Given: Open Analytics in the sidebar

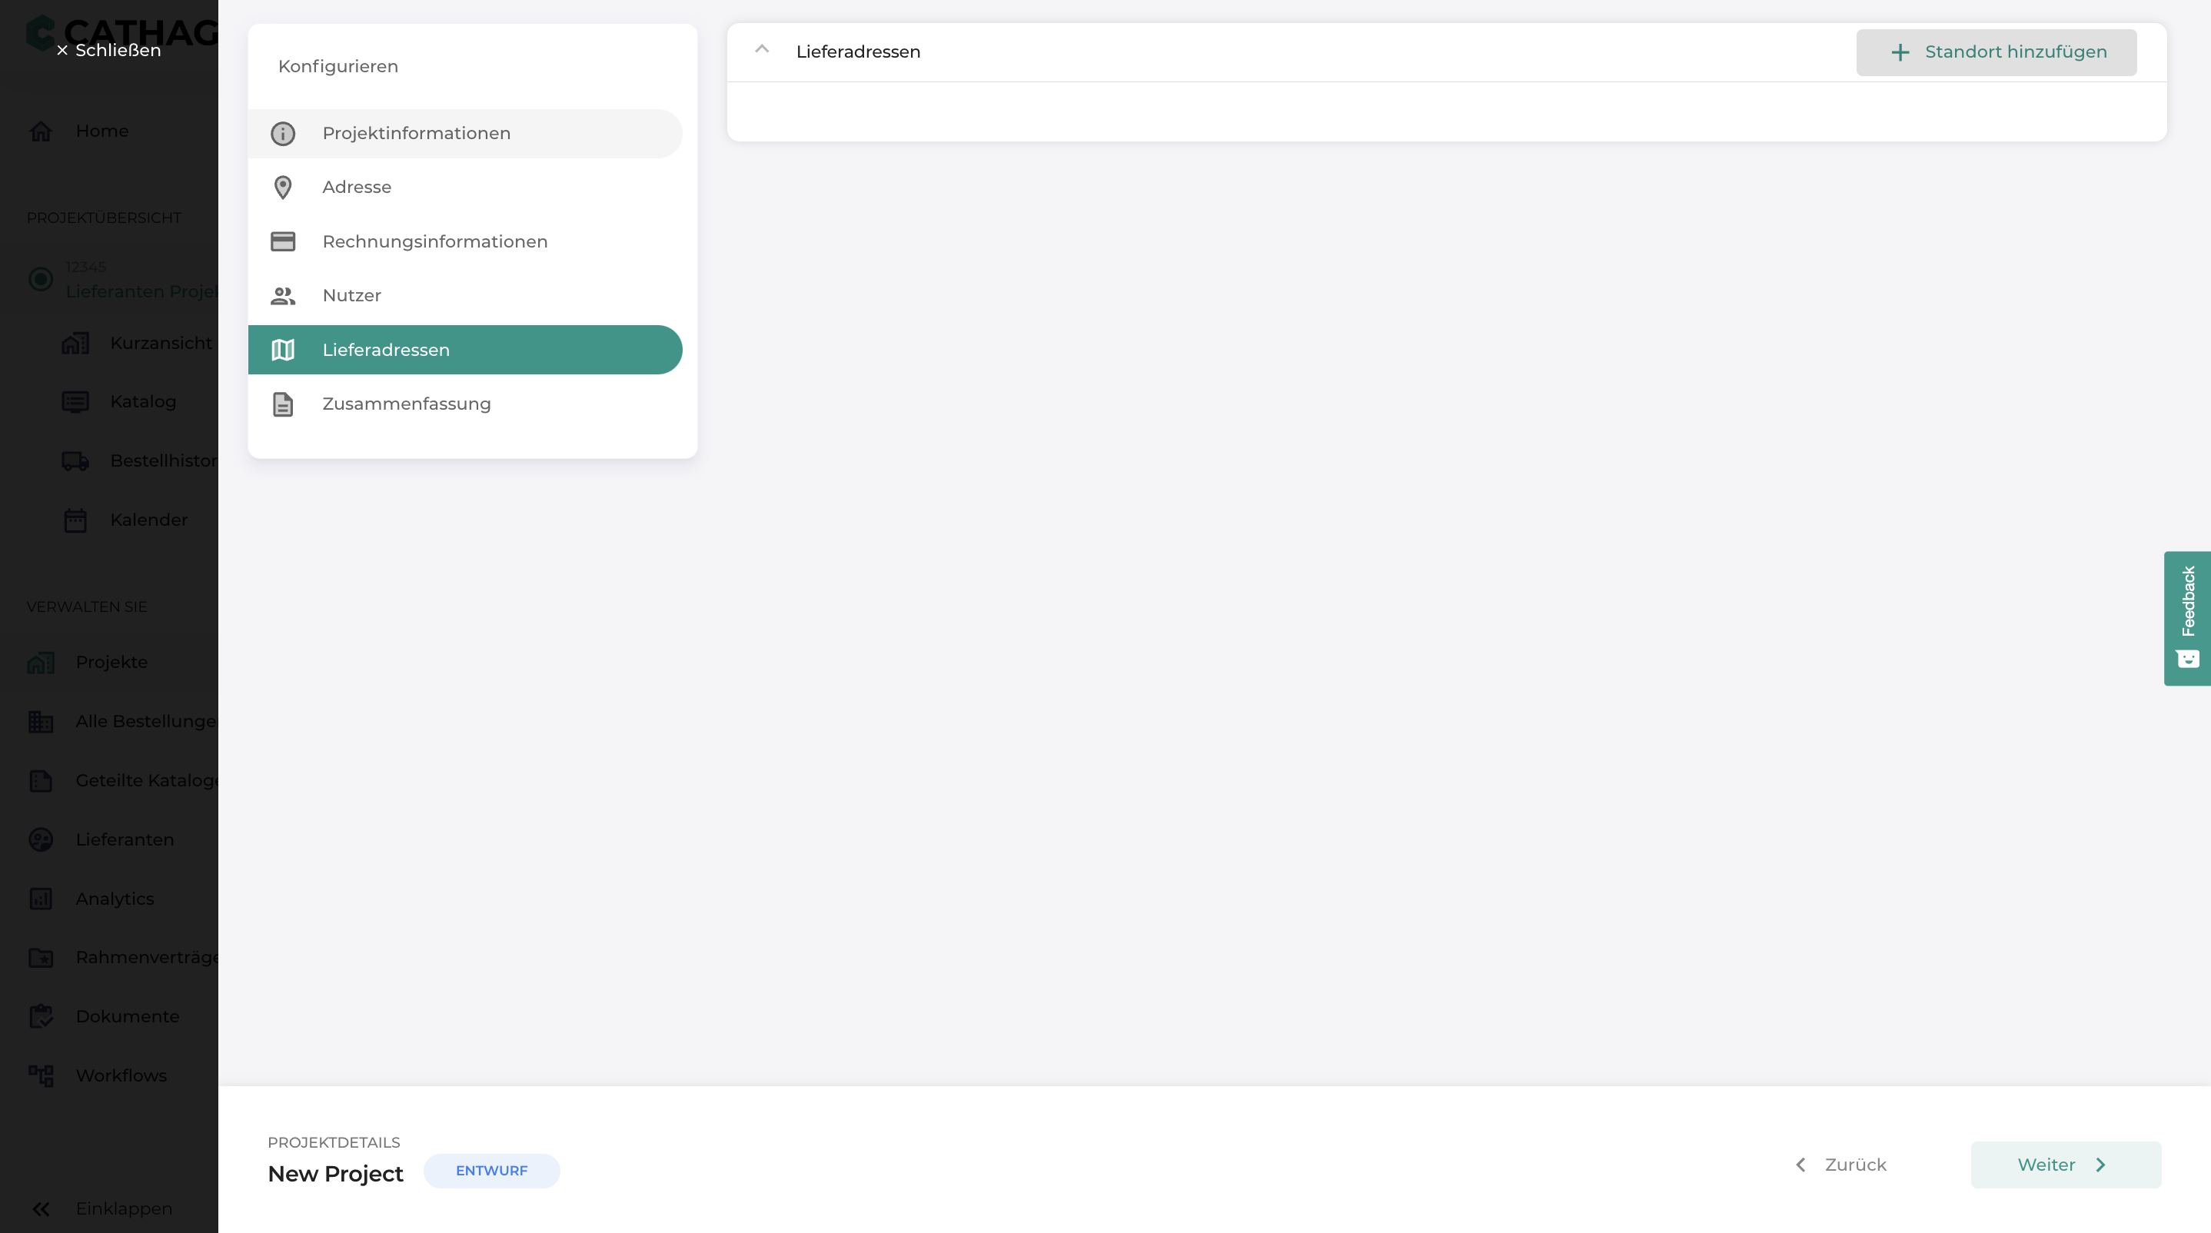Looking at the screenshot, I should point(115,899).
